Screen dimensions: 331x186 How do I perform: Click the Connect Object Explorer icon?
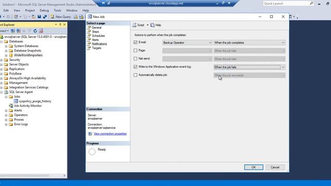tap(12, 31)
